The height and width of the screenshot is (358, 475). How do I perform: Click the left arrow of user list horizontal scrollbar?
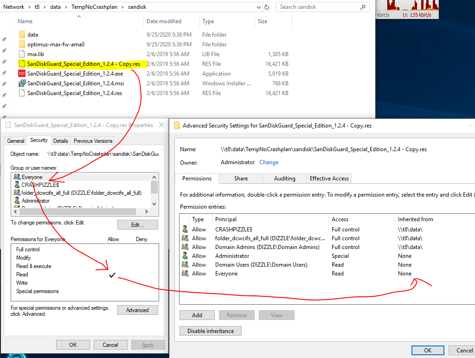click(x=15, y=212)
